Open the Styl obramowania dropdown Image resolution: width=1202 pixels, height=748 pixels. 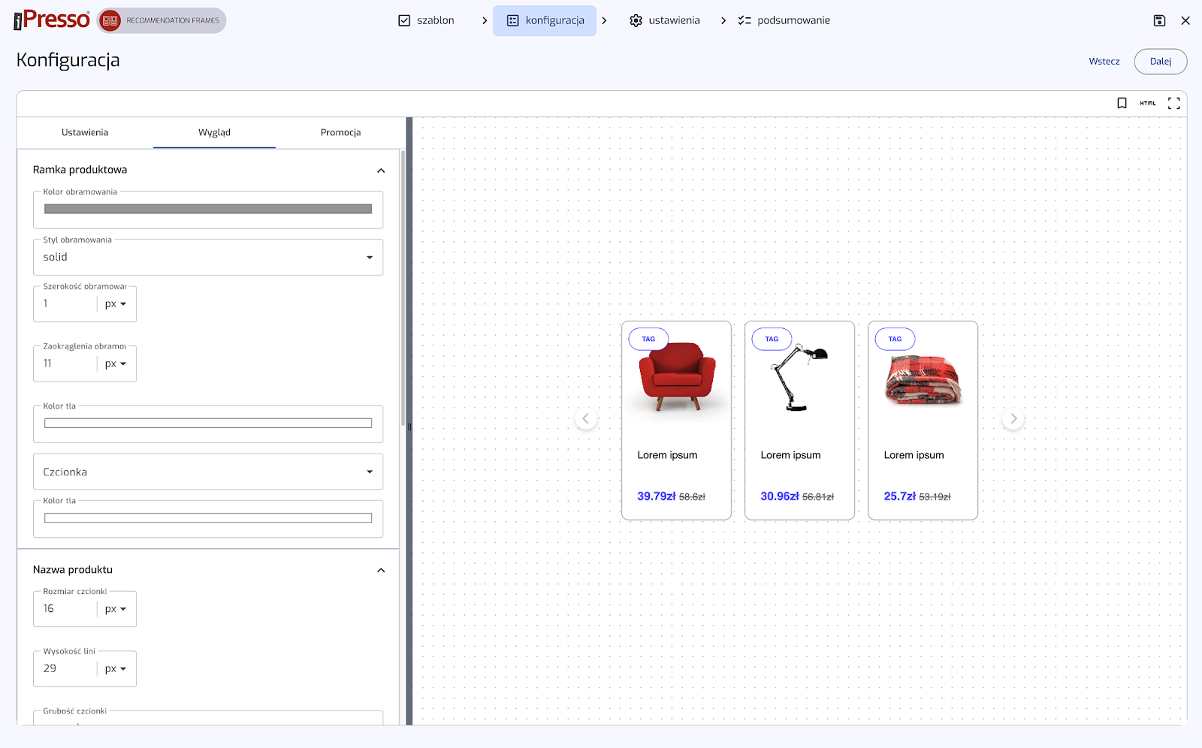click(x=208, y=258)
